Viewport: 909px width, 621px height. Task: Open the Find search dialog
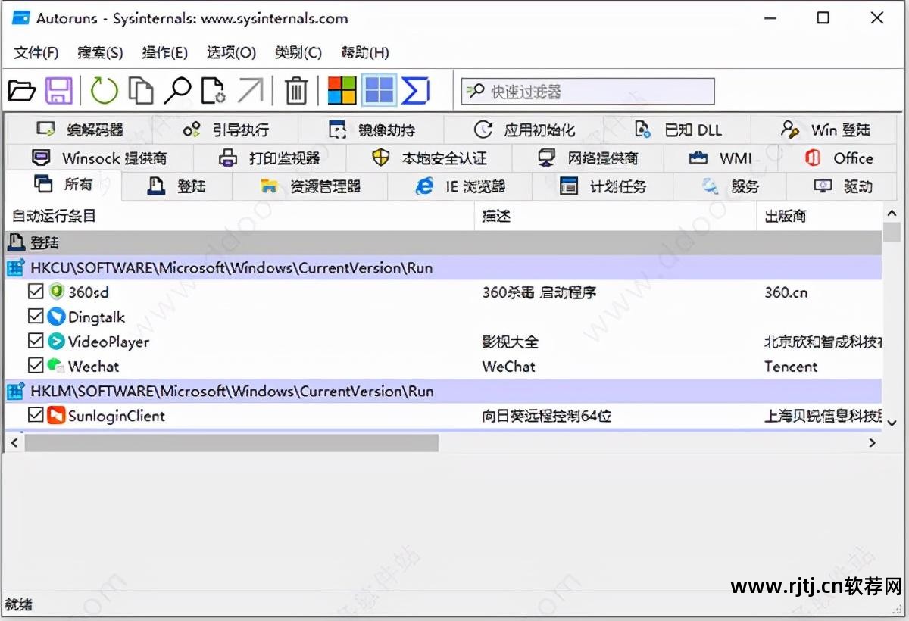pos(176,90)
